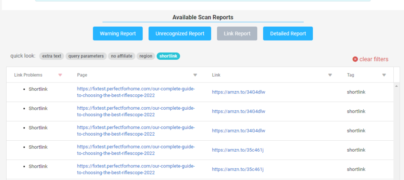Select Shortlink problem text in third row
Image resolution: width=404 pixels, height=180 pixels.
point(38,128)
